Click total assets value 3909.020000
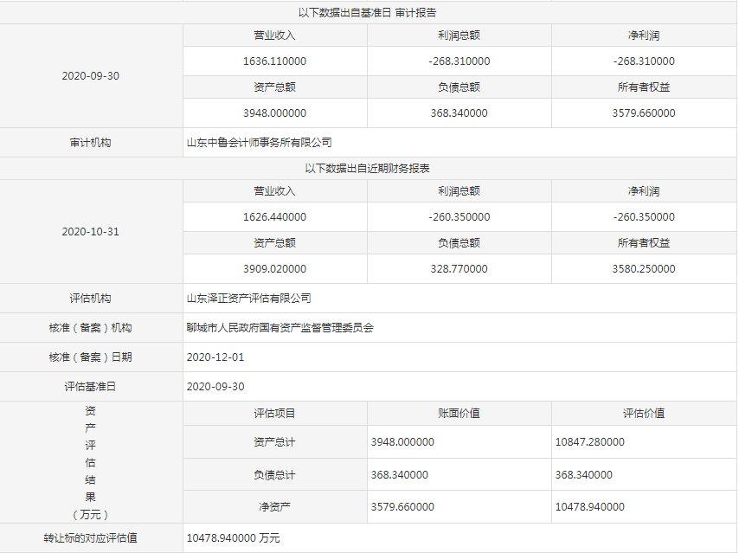This screenshot has height=553, width=739. point(274,269)
